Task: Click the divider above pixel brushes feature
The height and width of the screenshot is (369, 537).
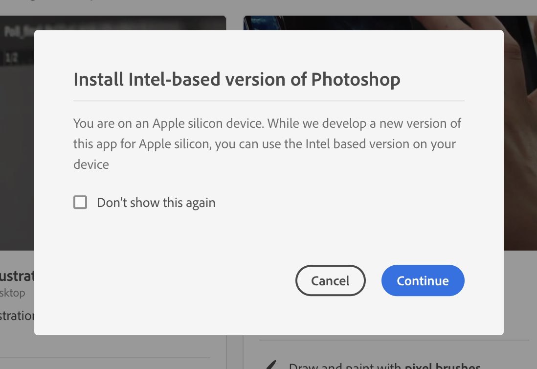Action: 394,340
